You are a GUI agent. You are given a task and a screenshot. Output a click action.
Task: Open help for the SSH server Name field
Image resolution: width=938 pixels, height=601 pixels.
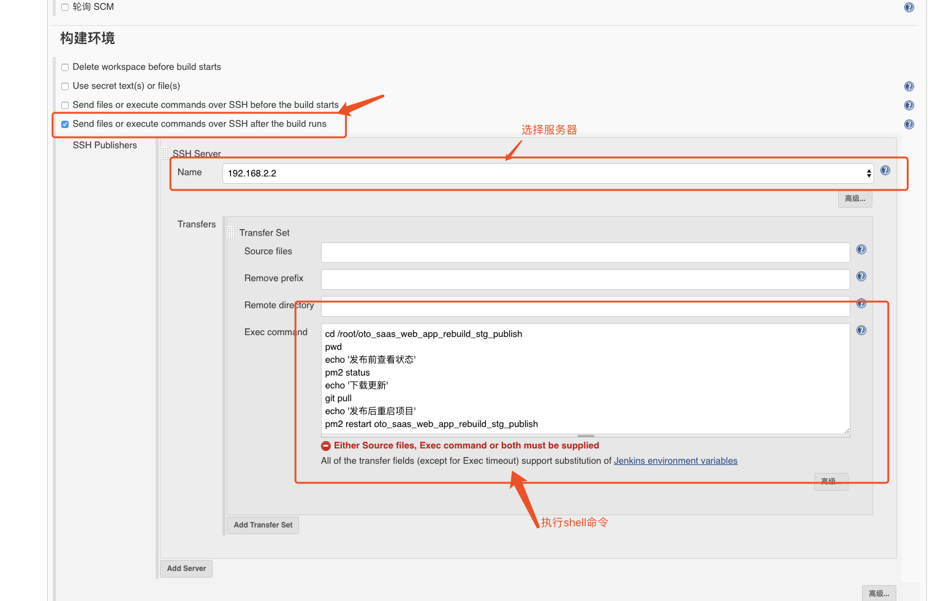[885, 170]
